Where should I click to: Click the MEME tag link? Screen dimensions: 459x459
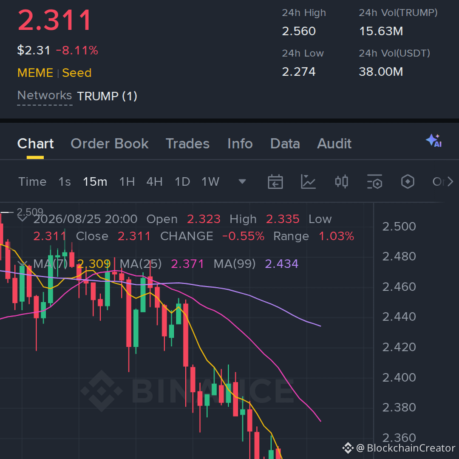click(35, 73)
